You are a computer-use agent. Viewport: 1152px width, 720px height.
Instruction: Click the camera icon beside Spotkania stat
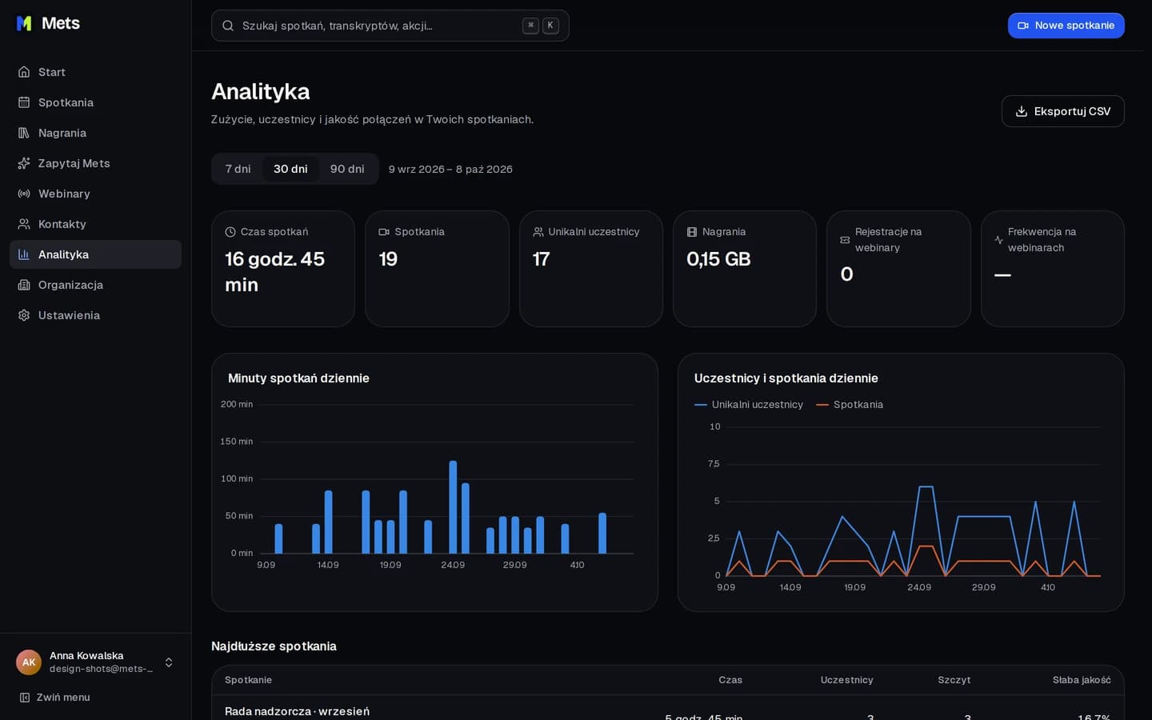tap(384, 232)
